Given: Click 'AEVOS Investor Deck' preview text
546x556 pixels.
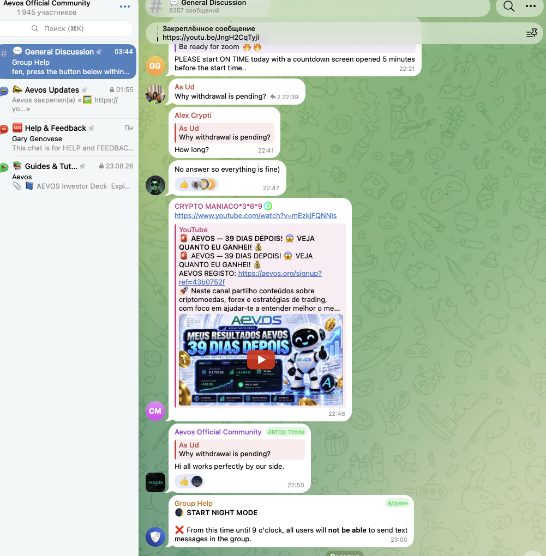Looking at the screenshot, I should pyautogui.click(x=71, y=186).
